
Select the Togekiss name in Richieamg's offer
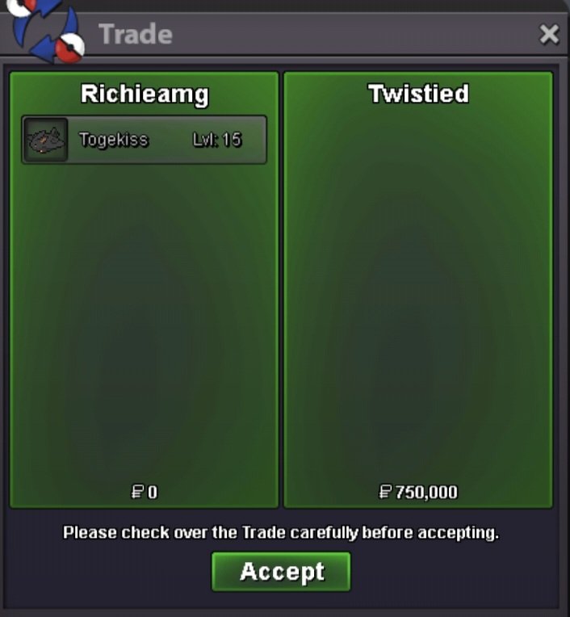[114, 140]
